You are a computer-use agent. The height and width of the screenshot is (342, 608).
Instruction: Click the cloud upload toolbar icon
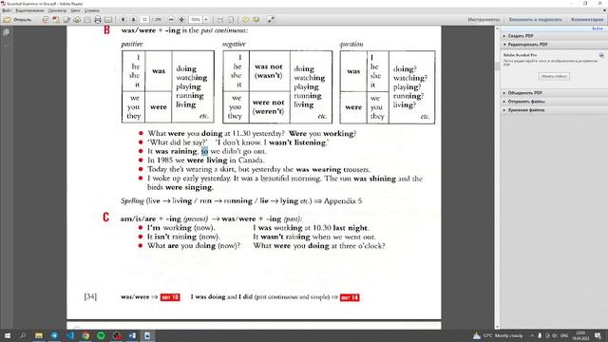pos(77,19)
